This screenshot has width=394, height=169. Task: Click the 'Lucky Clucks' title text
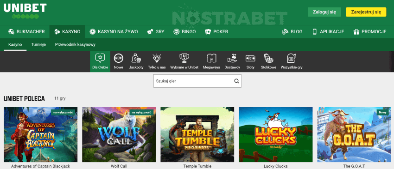276,166
